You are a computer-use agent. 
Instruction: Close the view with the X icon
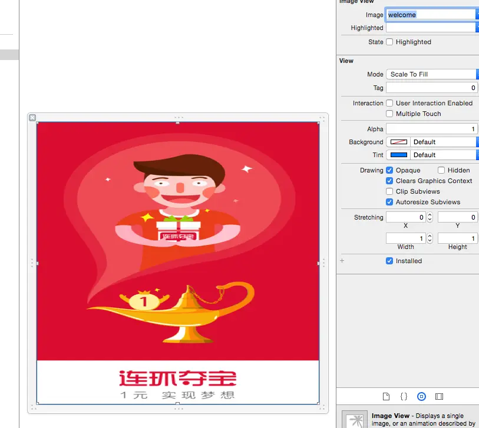pyautogui.click(x=32, y=118)
